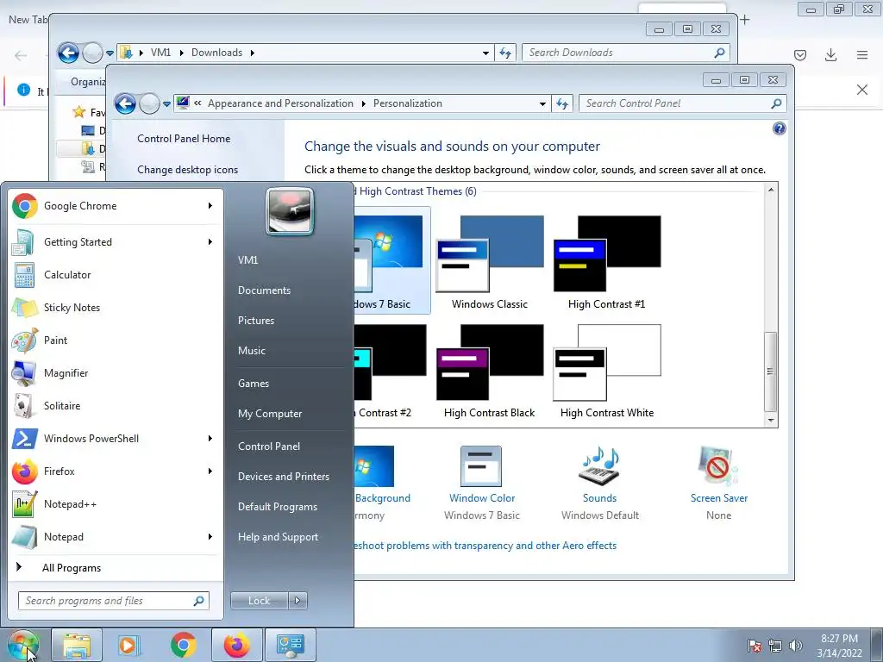Select Control Panel taskbar button
The width and height of the screenshot is (883, 662).
290,645
